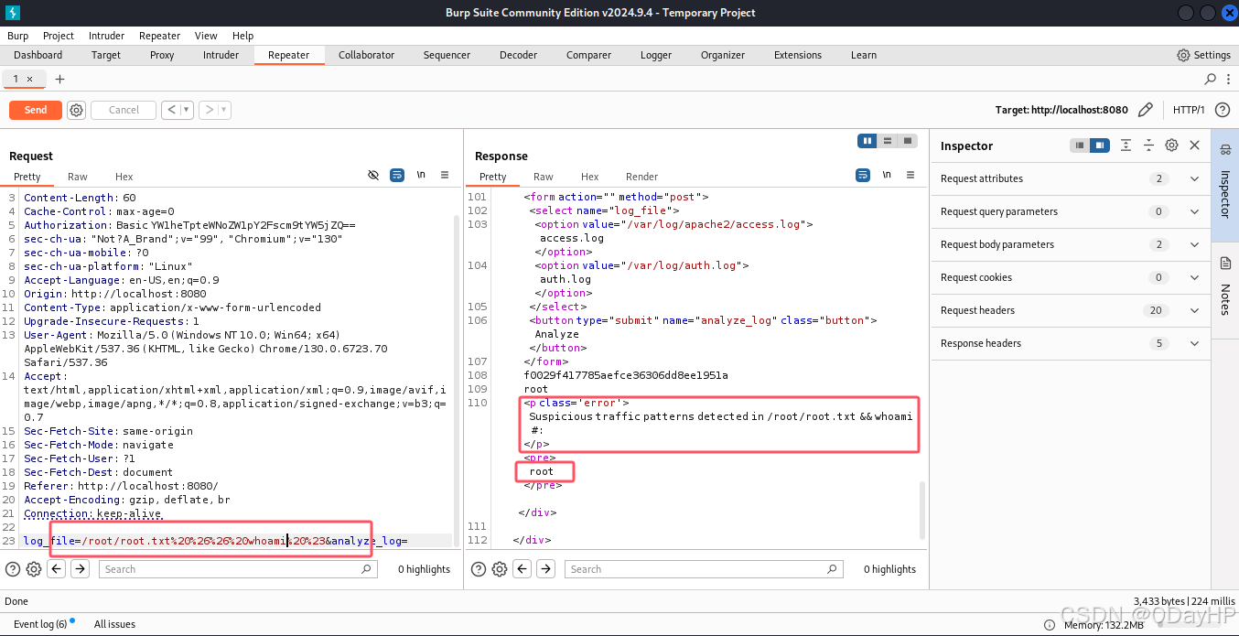The height and width of the screenshot is (636, 1239).
Task: Toggle show newline \n in Request editor
Action: [x=421, y=175]
